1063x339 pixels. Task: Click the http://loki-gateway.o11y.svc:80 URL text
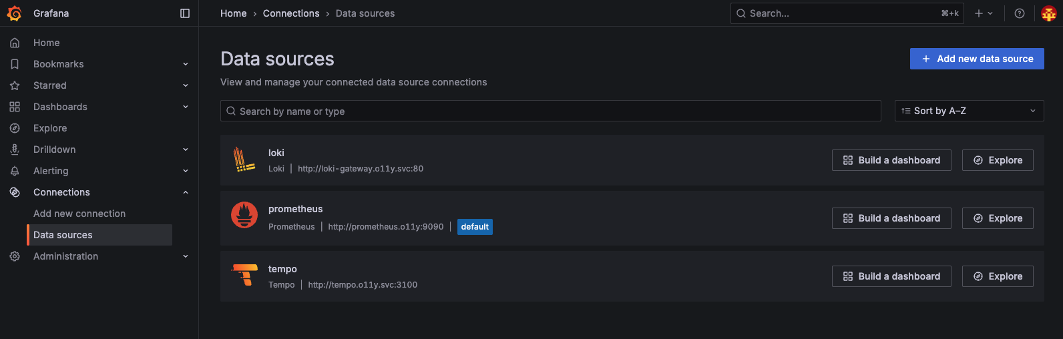point(361,169)
